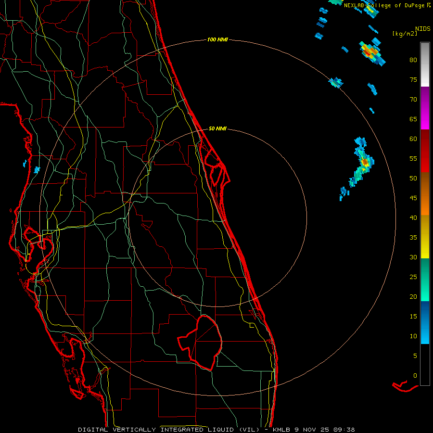
Task: Select the green segment of color bar
Action: pos(425,280)
